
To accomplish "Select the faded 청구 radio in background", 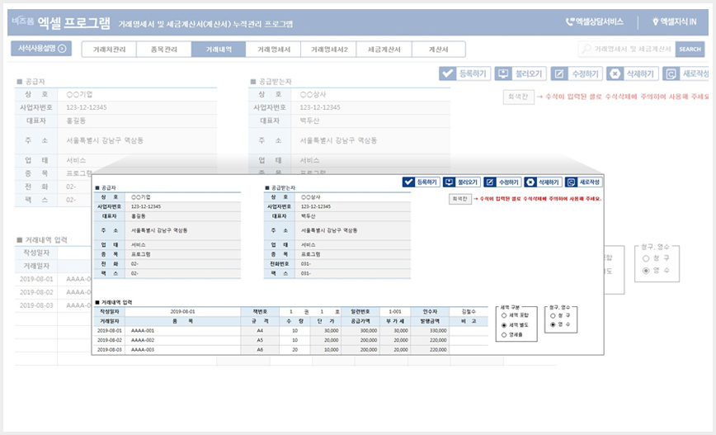I will tap(646, 258).
